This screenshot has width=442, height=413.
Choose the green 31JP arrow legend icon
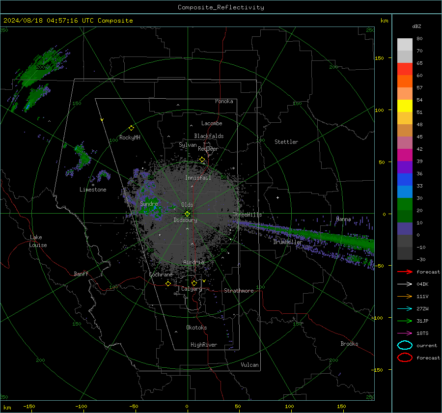tap(405, 321)
